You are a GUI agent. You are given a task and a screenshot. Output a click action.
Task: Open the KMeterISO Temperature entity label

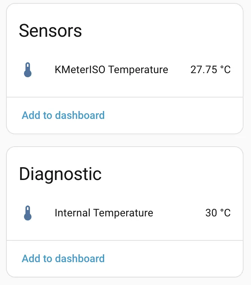tap(111, 70)
